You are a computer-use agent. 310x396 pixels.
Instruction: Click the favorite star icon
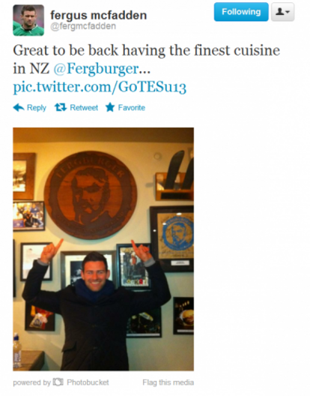pos(110,107)
